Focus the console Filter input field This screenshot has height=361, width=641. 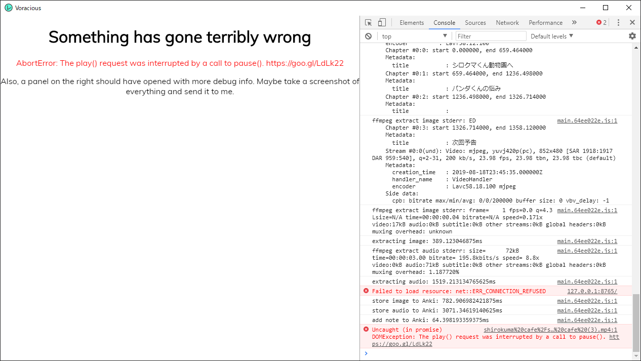(491, 36)
